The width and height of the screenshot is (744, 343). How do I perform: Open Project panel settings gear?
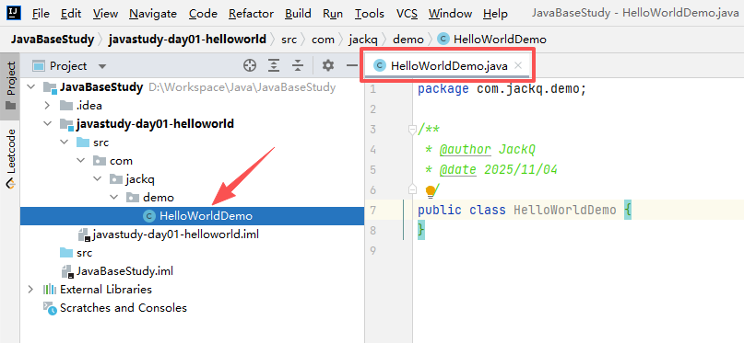tap(328, 65)
